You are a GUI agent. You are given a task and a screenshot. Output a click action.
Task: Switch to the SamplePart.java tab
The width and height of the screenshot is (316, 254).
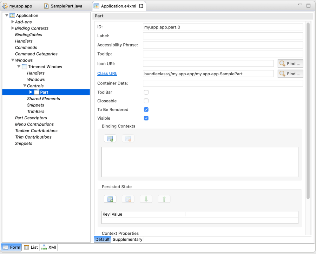tap(63, 6)
